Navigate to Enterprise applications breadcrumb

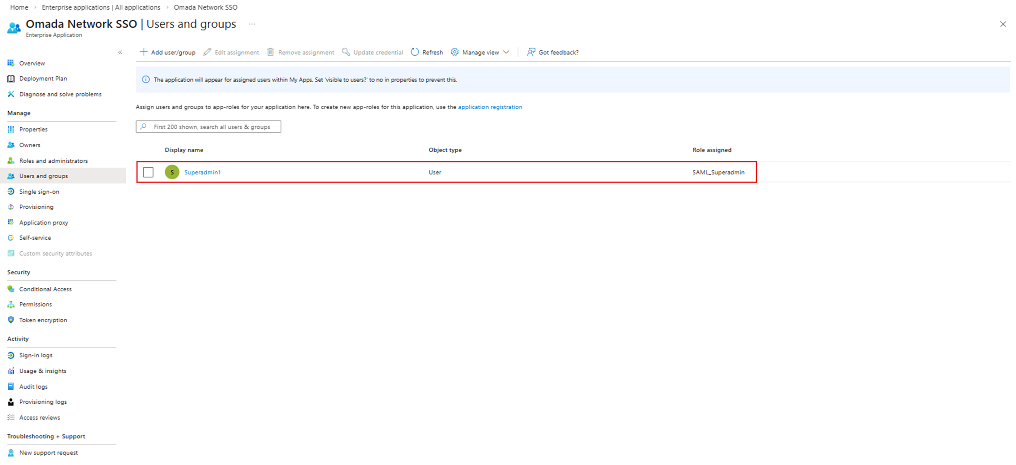tap(101, 7)
